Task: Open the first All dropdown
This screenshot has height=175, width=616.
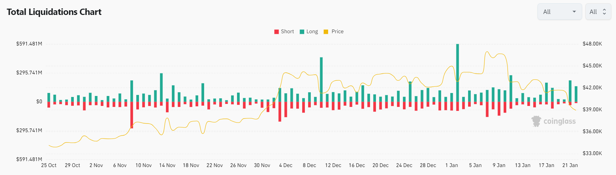Action: [x=559, y=12]
